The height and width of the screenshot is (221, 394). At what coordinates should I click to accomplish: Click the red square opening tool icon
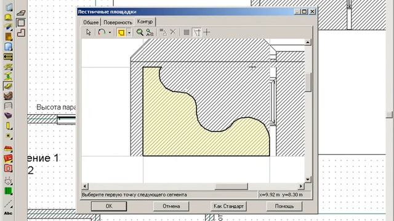8,168
